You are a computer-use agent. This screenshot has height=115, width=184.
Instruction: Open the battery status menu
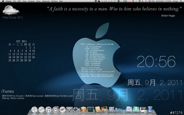151,1
